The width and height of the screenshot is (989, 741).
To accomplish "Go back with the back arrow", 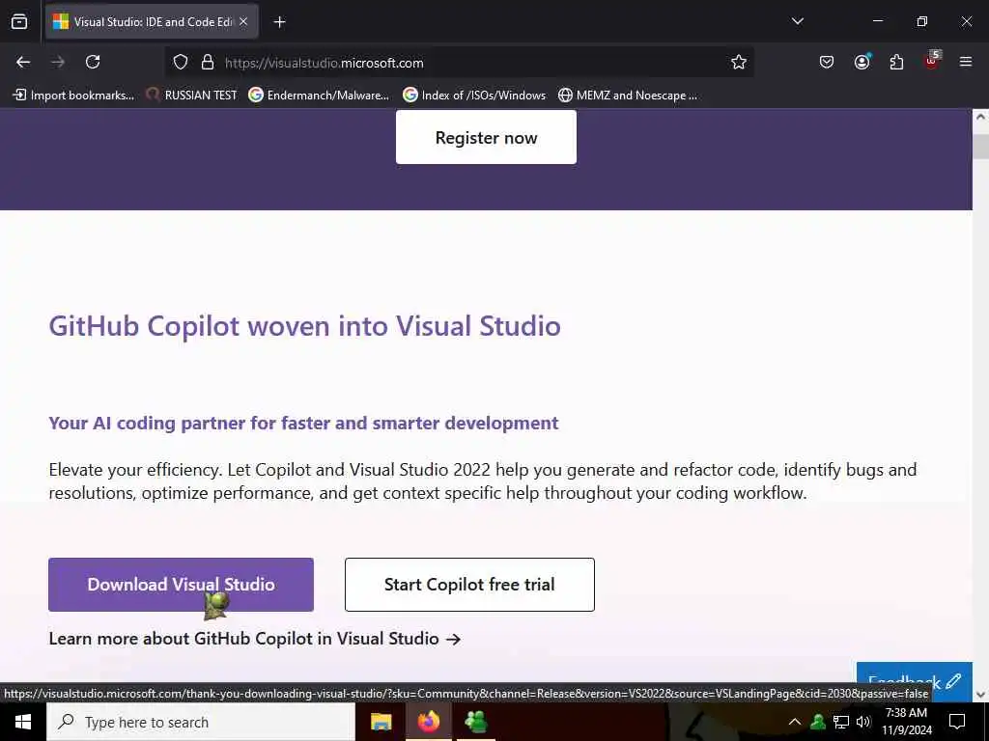I will 23,62.
